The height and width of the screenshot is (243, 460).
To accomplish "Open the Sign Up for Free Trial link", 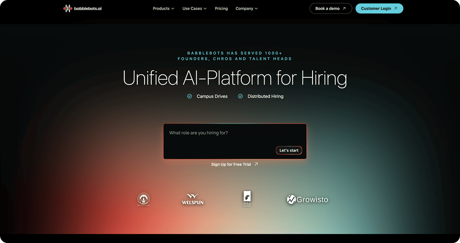I will click(231, 164).
